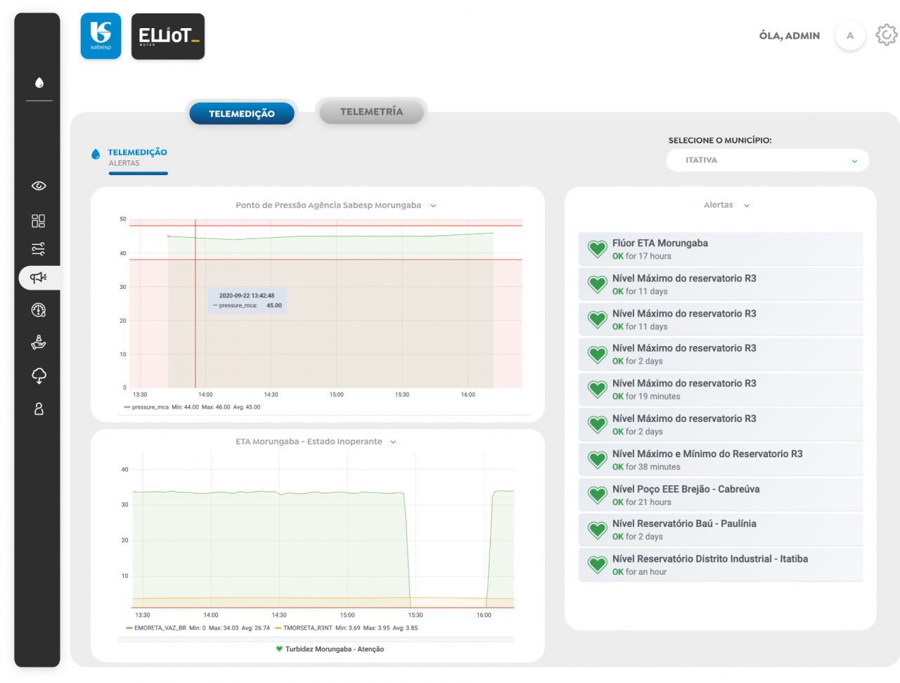The width and height of the screenshot is (900, 683).
Task: Switch to the TELEMETRÍA tab
Action: (371, 111)
